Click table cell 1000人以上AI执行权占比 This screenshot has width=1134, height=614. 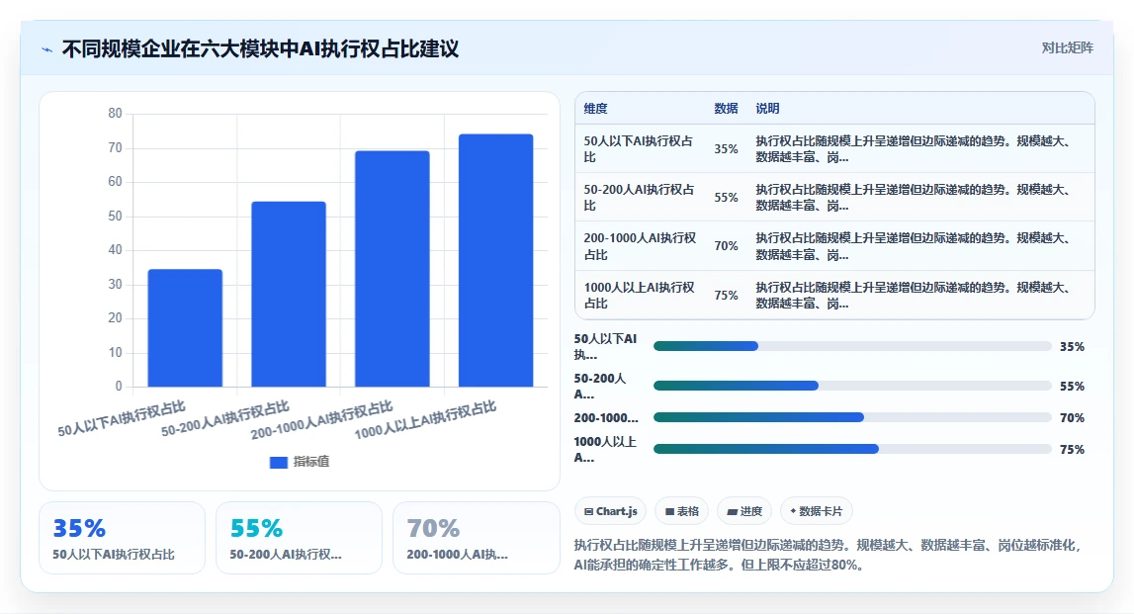(640, 295)
